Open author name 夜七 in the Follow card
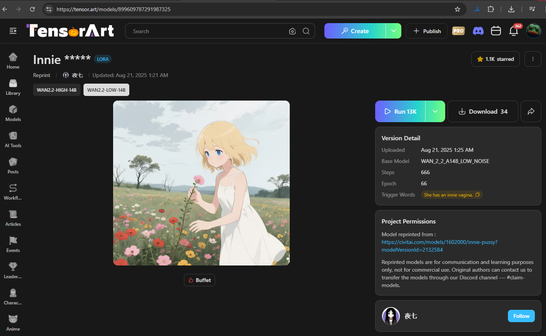The image size is (546, 336). tap(411, 316)
